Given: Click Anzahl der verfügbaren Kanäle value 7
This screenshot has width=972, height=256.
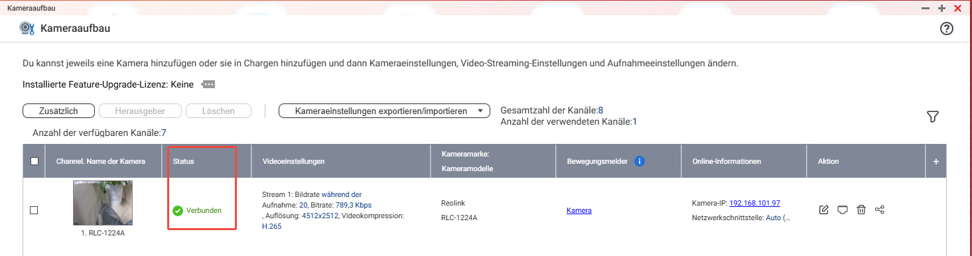Looking at the screenshot, I should click(x=163, y=133).
